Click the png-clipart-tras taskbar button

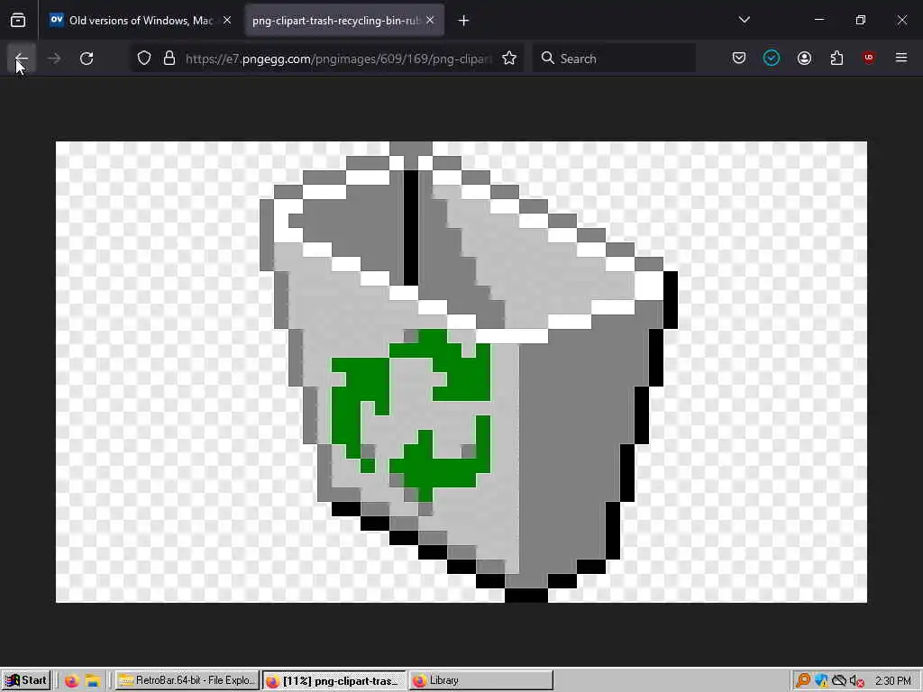(x=334, y=680)
